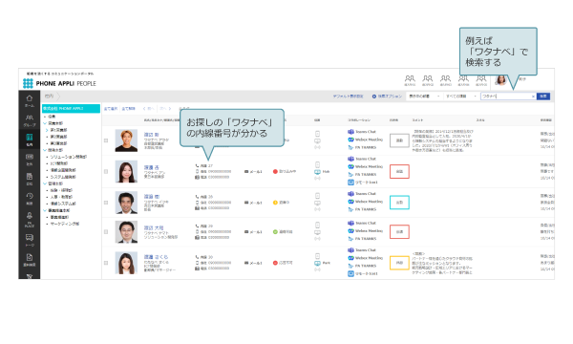Open the 表示中の部署 dropdown
This screenshot has width=573, height=344.
point(424,97)
